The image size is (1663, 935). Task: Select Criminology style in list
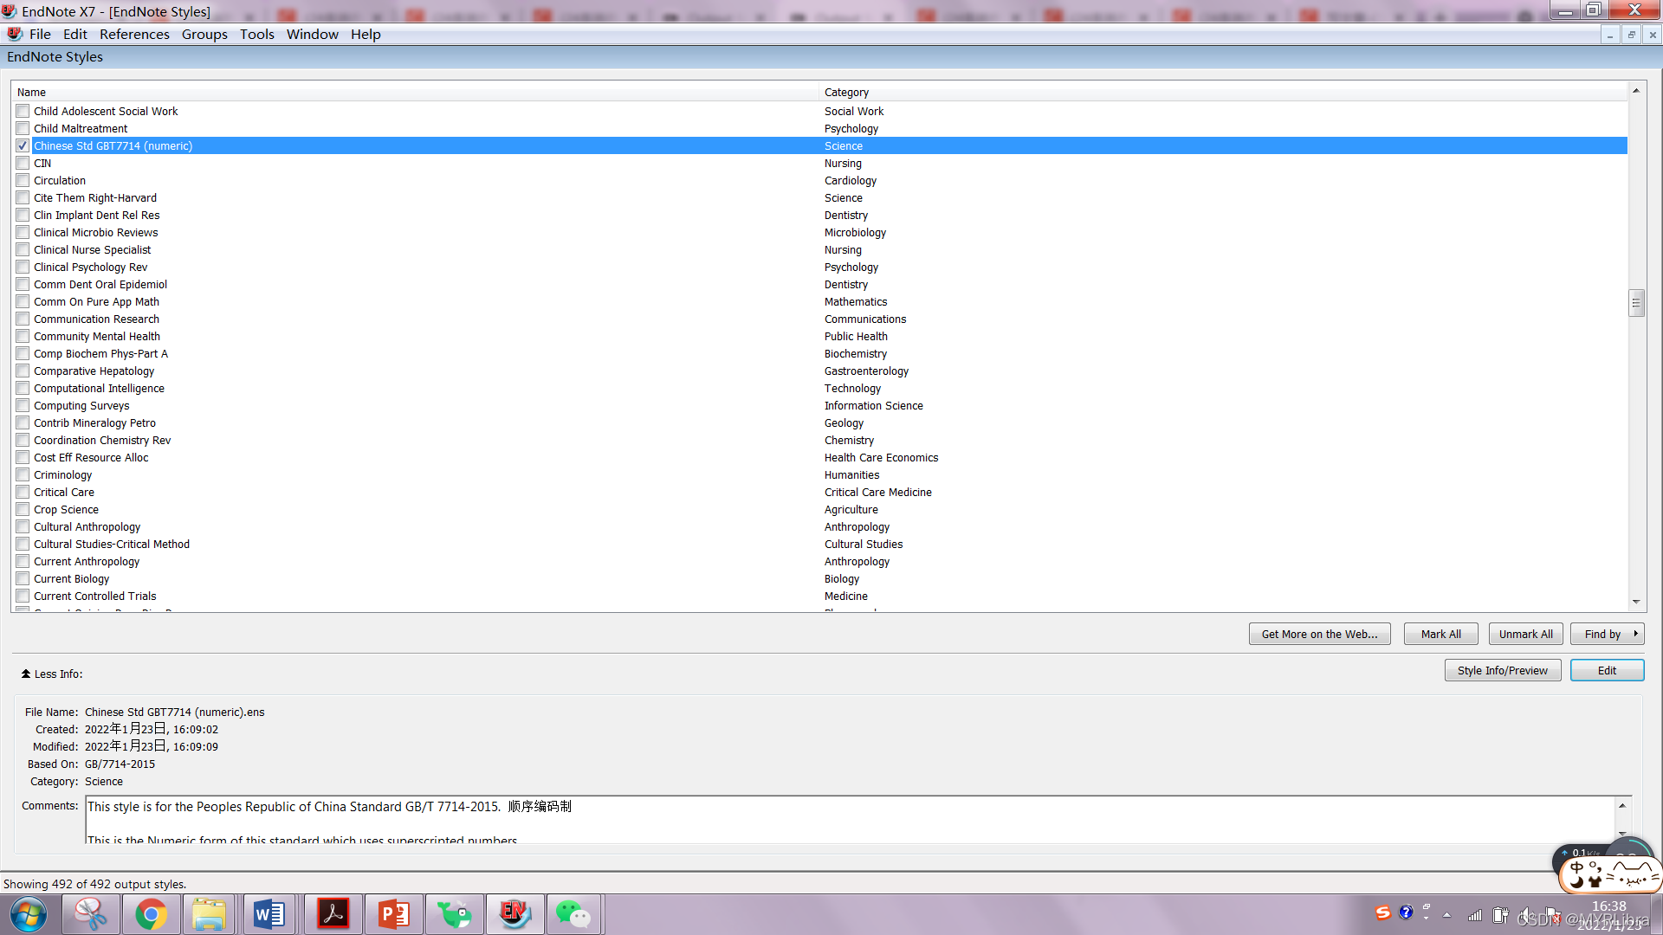tap(63, 475)
